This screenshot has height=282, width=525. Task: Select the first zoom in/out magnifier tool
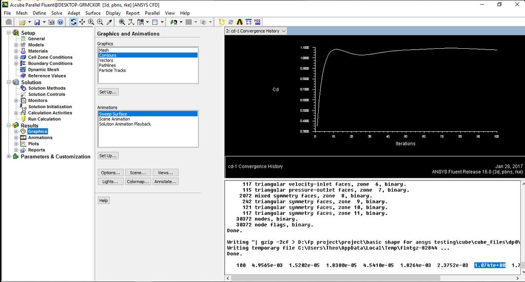[91, 22]
